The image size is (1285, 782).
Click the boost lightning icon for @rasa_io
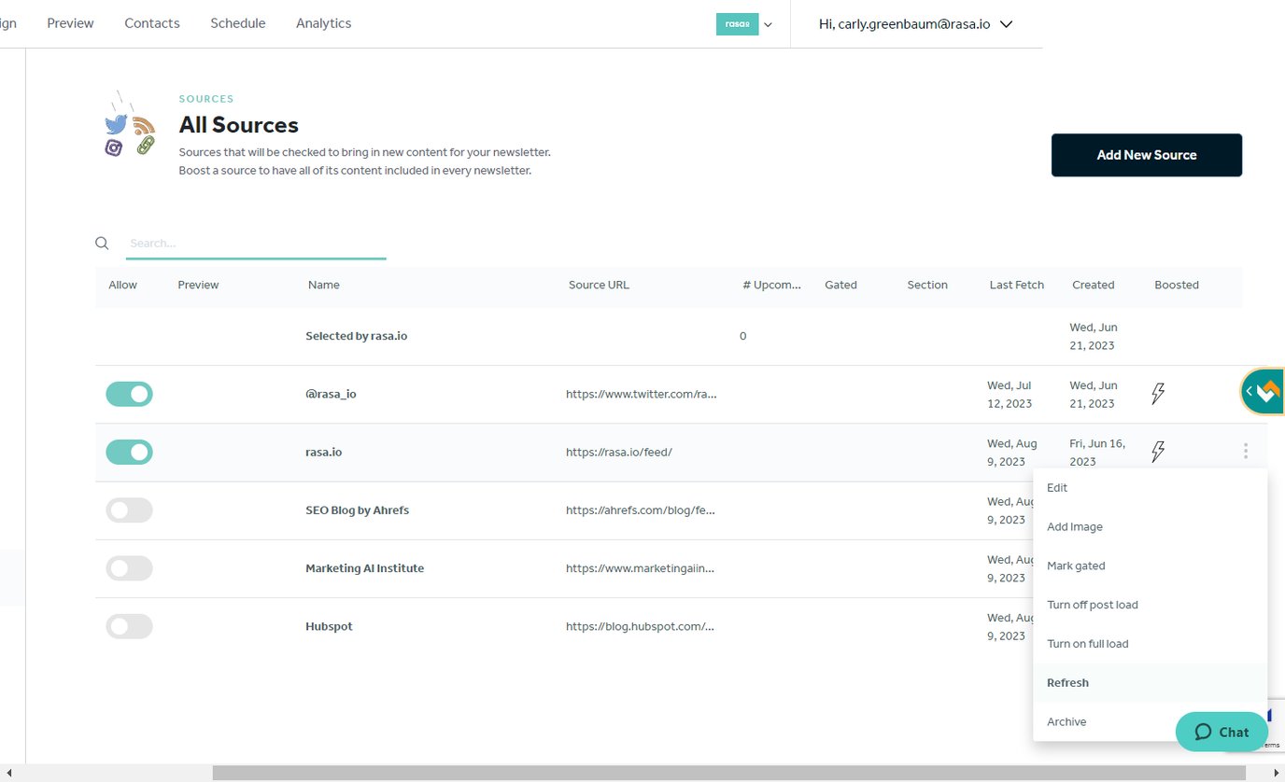point(1158,394)
